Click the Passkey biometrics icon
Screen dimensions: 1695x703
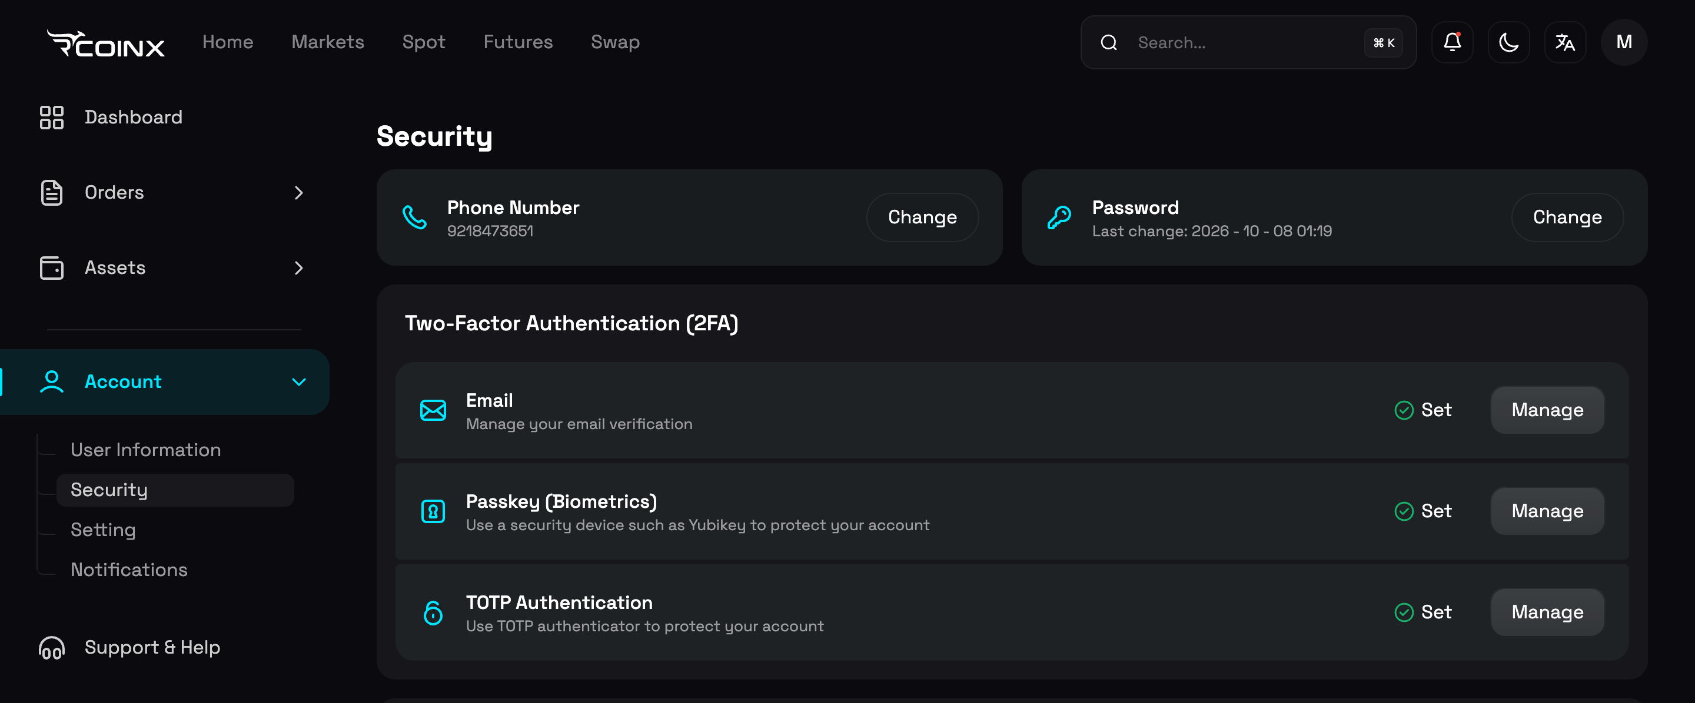click(433, 511)
